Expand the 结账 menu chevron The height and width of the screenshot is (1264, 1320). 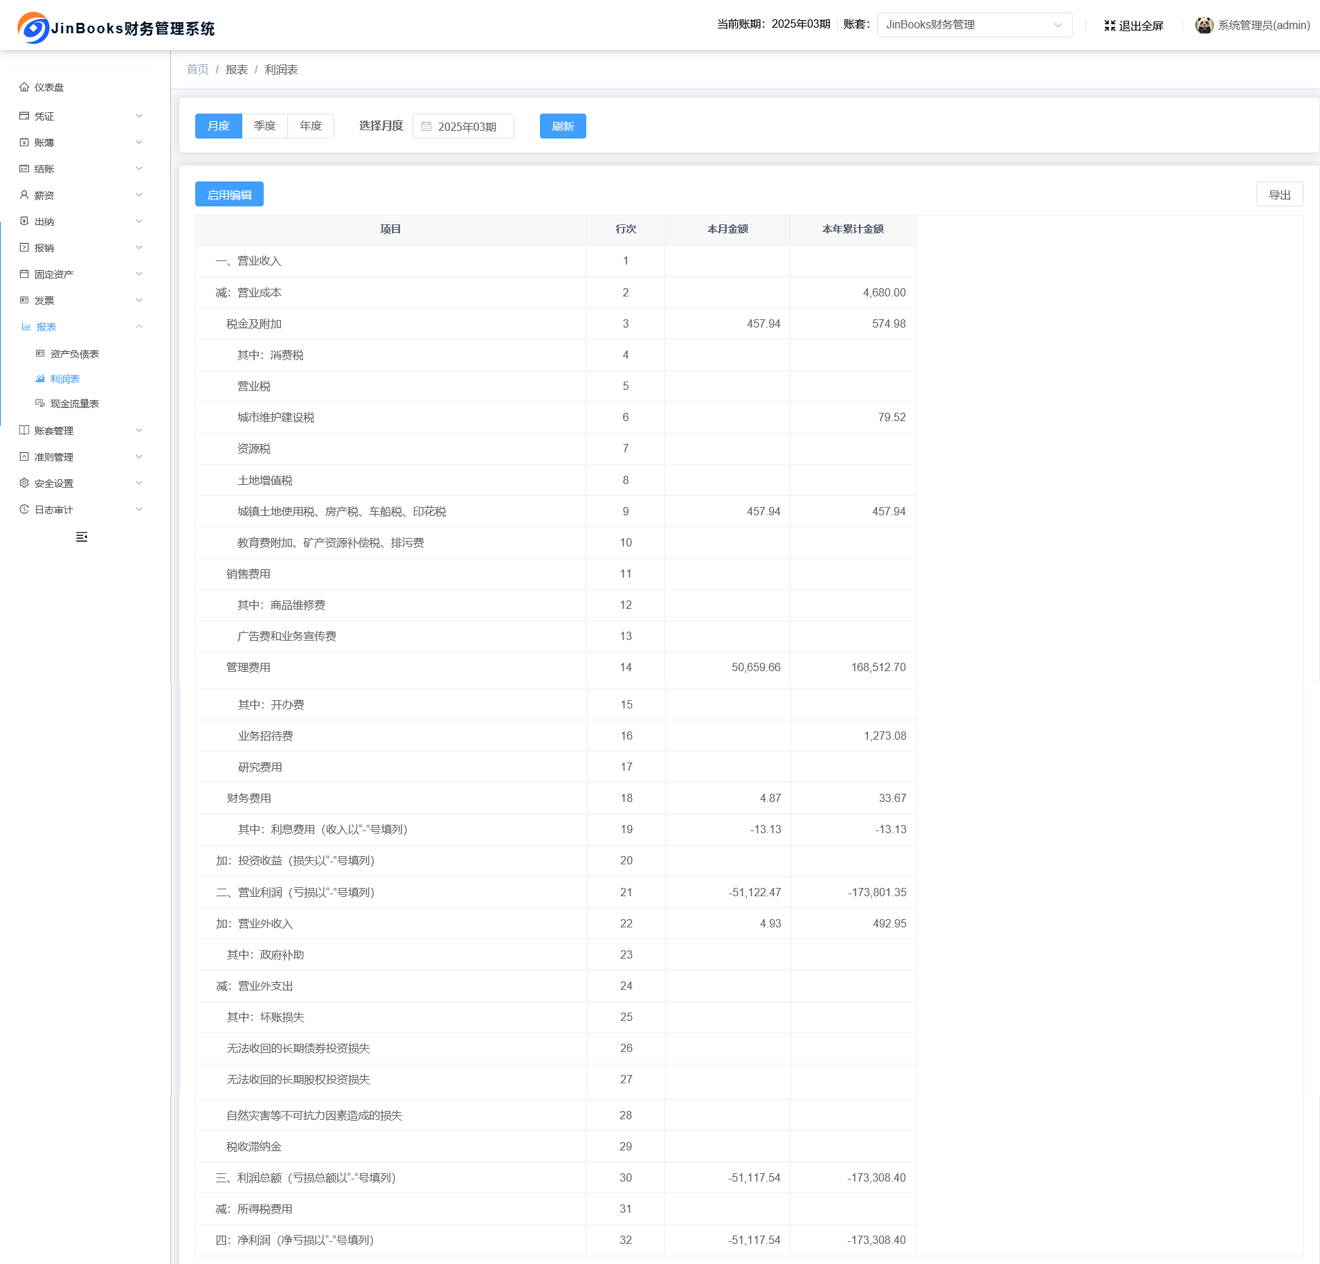click(139, 168)
